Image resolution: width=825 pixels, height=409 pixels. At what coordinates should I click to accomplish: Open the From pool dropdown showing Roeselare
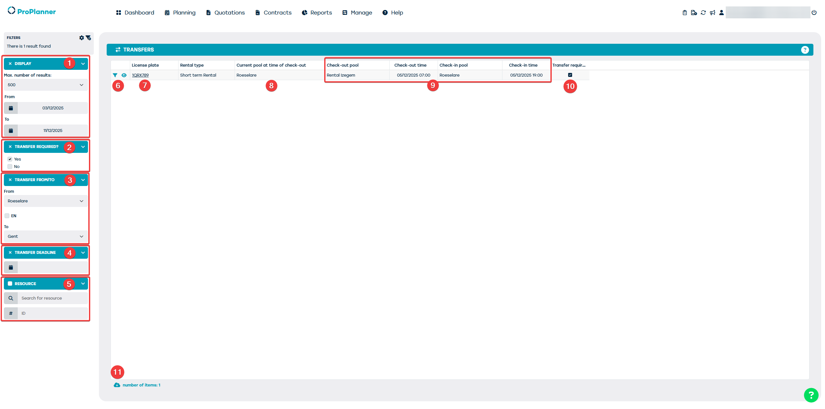point(45,201)
